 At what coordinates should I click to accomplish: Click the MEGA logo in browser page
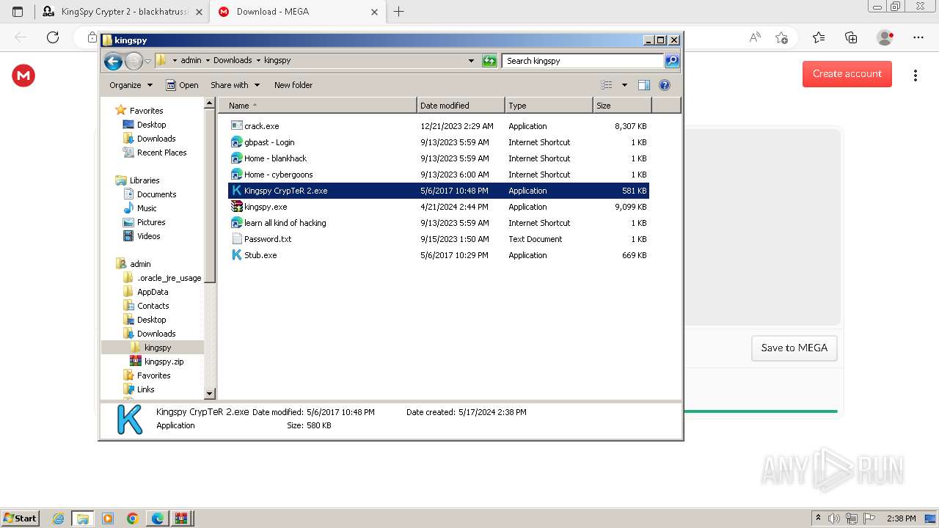coord(23,75)
